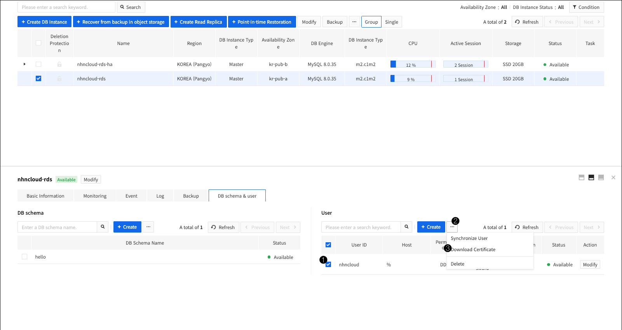This screenshot has width=622, height=330.
Task: Click Modify next to nhncloud-rds Available badge
Action: [x=91, y=179]
